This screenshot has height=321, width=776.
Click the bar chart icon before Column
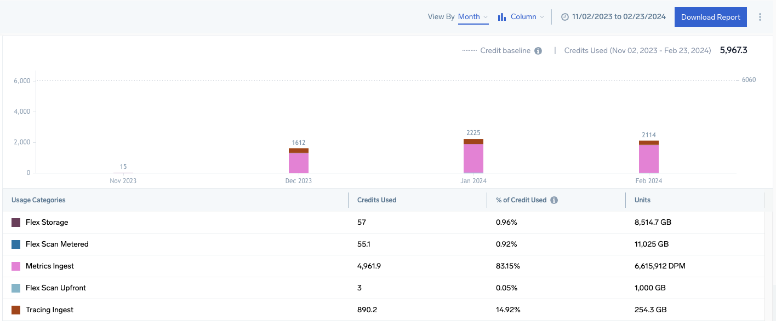click(501, 16)
